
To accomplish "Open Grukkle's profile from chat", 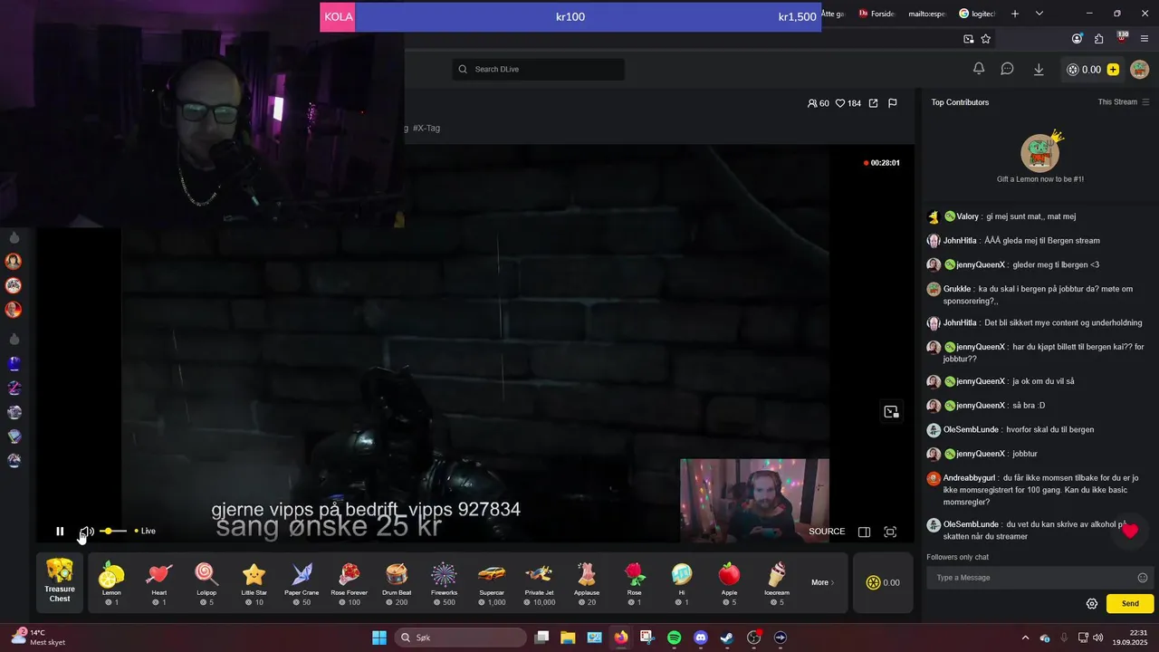I will point(957,289).
